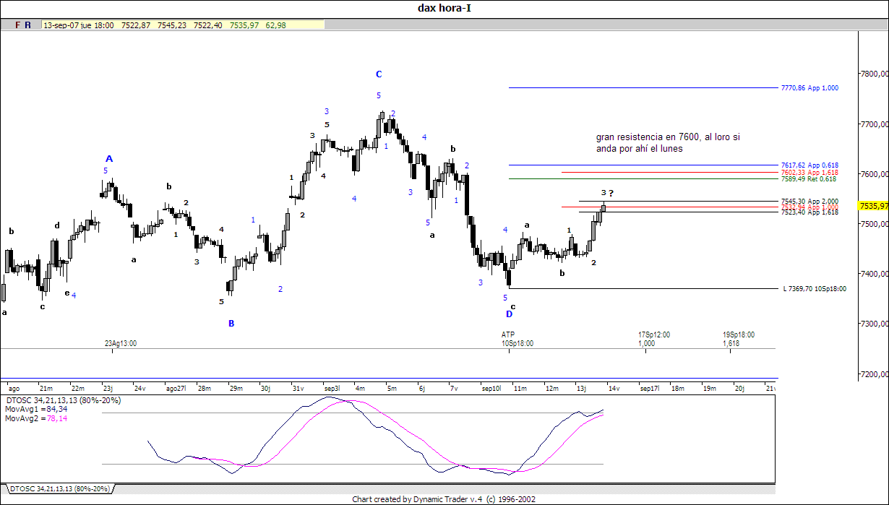Image resolution: width=889 pixels, height=505 pixels.
Task: Click the sep10l date on the time axis
Action: (491, 389)
